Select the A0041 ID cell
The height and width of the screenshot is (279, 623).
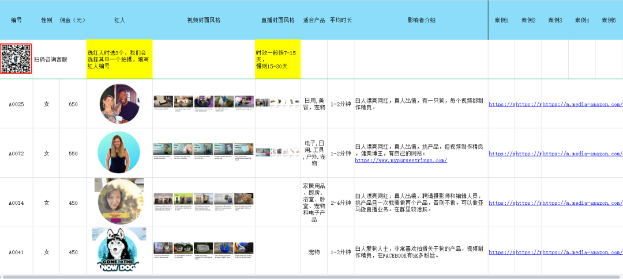(16, 252)
